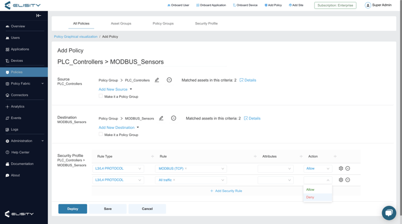402x224 pixels.
Task: Click Cancel button
Action: (147, 209)
